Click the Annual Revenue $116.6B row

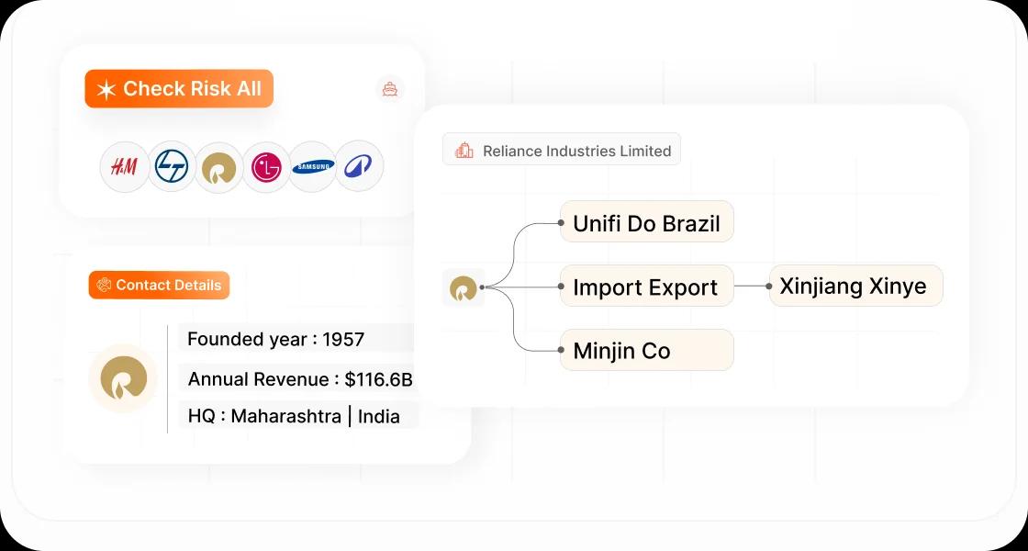pos(300,378)
